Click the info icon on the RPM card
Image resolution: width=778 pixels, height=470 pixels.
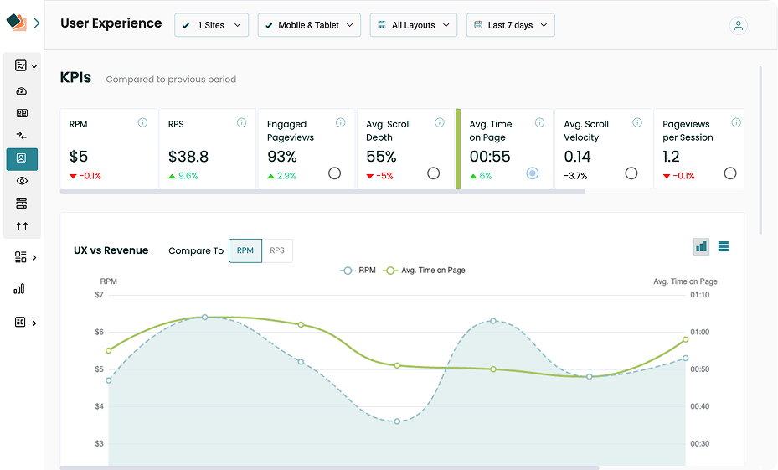pyautogui.click(x=142, y=123)
